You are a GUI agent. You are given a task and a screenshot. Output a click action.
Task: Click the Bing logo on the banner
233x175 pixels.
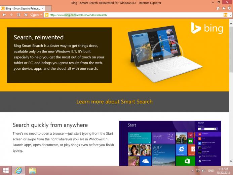click(x=207, y=28)
